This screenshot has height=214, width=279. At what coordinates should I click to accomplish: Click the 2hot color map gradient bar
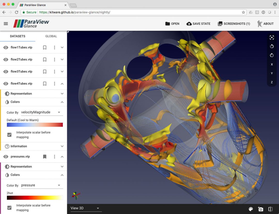coord(35,198)
